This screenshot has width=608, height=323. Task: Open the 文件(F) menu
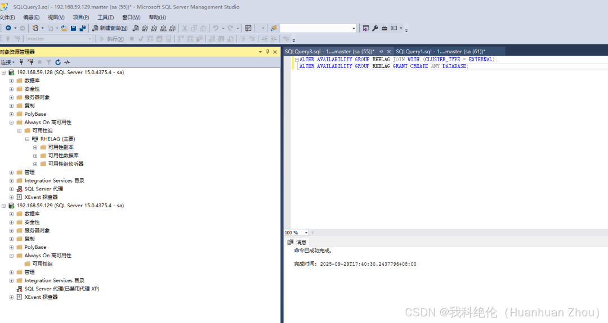(7, 17)
